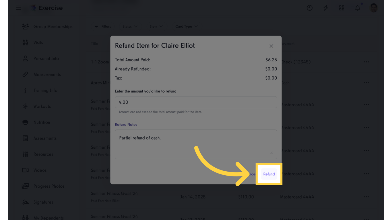392x220 pixels.
Task: Click the Refund button
Action: click(x=269, y=174)
